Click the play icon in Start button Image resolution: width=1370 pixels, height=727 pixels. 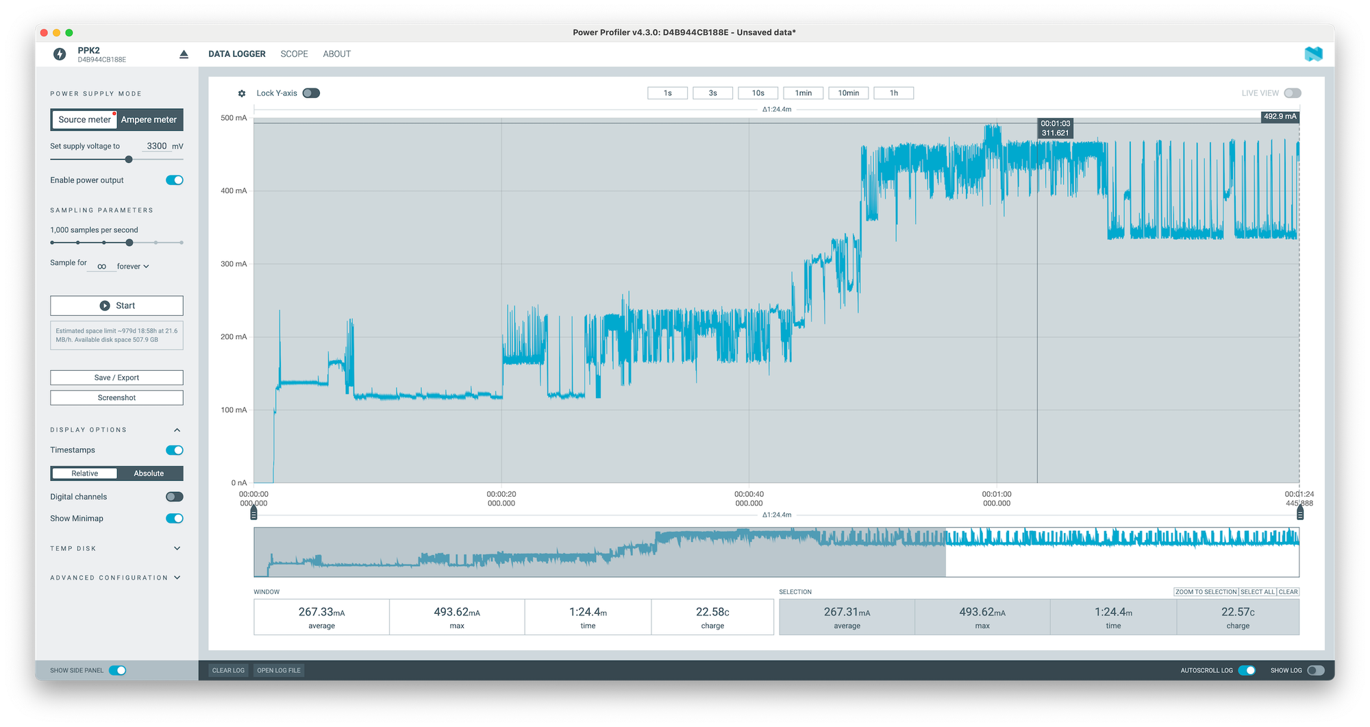[105, 306]
